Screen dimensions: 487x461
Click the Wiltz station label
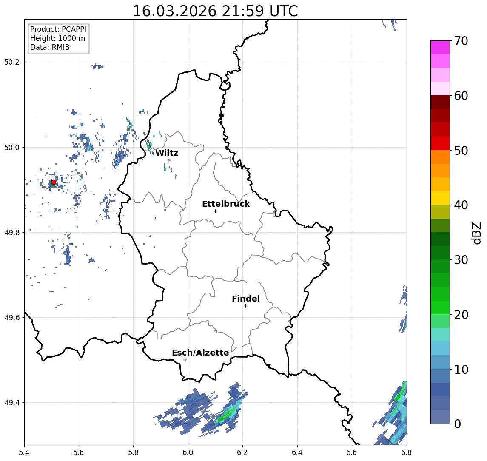click(167, 153)
